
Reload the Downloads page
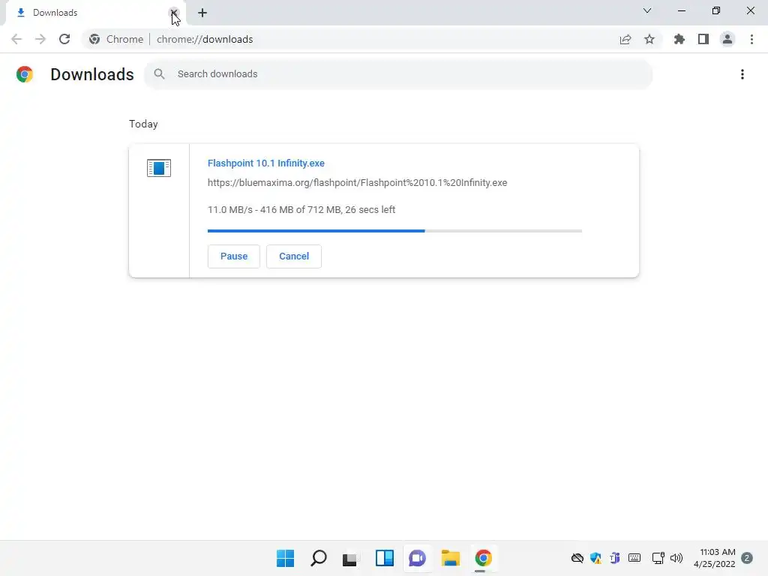(64, 39)
